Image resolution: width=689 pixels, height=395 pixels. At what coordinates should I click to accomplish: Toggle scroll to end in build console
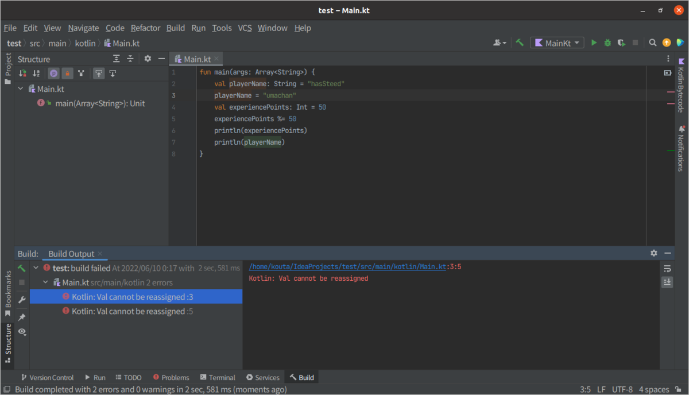pos(667,282)
